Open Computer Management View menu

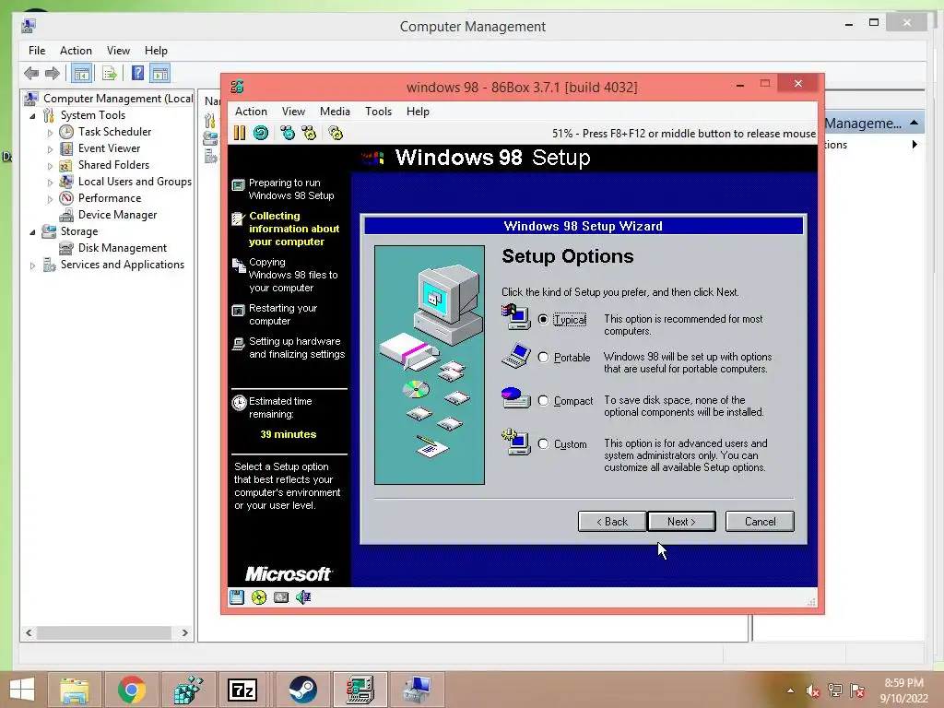click(118, 51)
